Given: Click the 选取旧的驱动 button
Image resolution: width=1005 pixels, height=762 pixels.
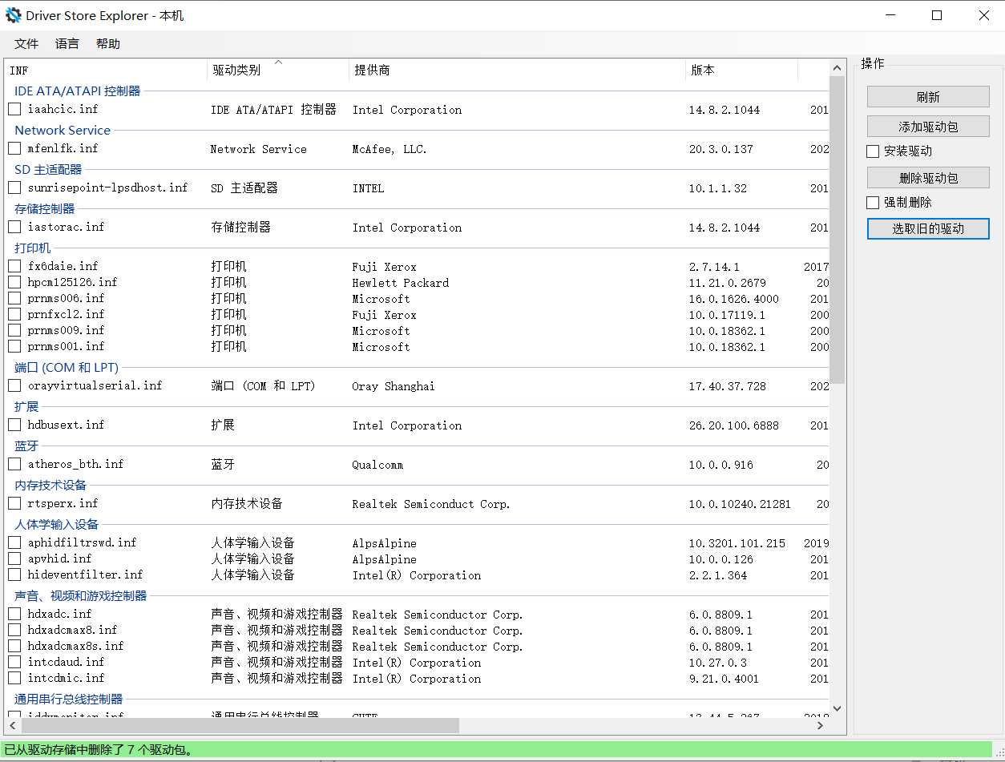Looking at the screenshot, I should [x=928, y=228].
